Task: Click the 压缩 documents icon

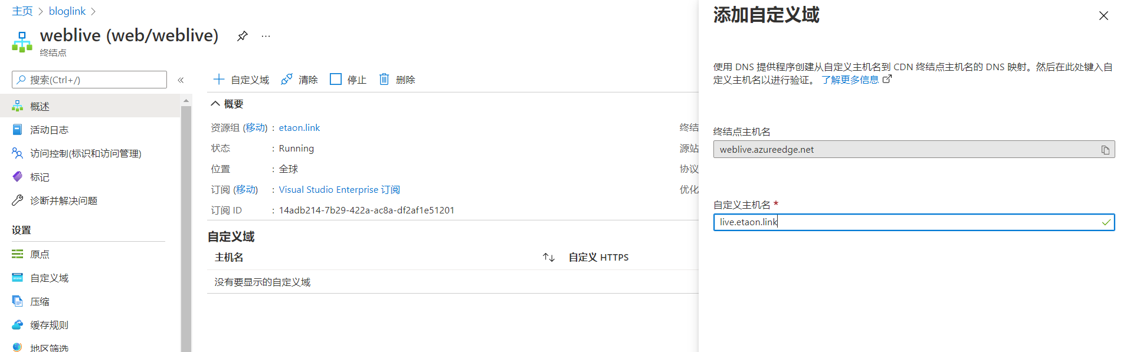Action: click(x=18, y=301)
